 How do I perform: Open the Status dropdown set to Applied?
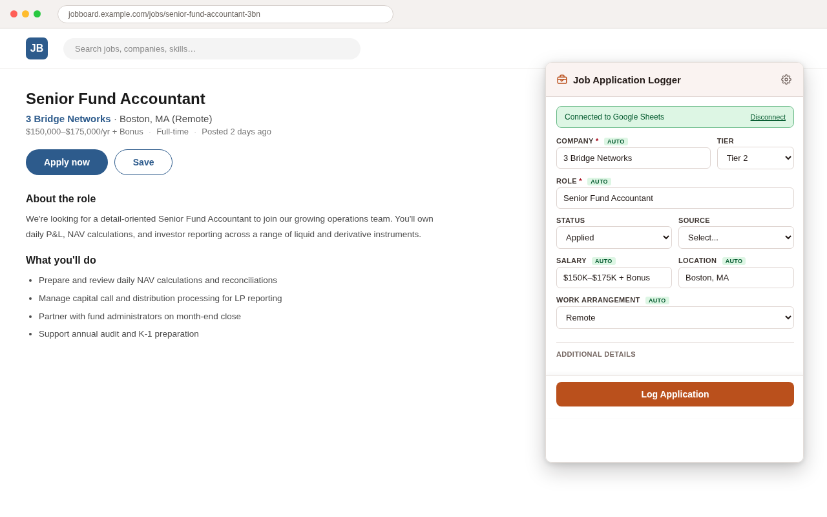[x=614, y=237]
